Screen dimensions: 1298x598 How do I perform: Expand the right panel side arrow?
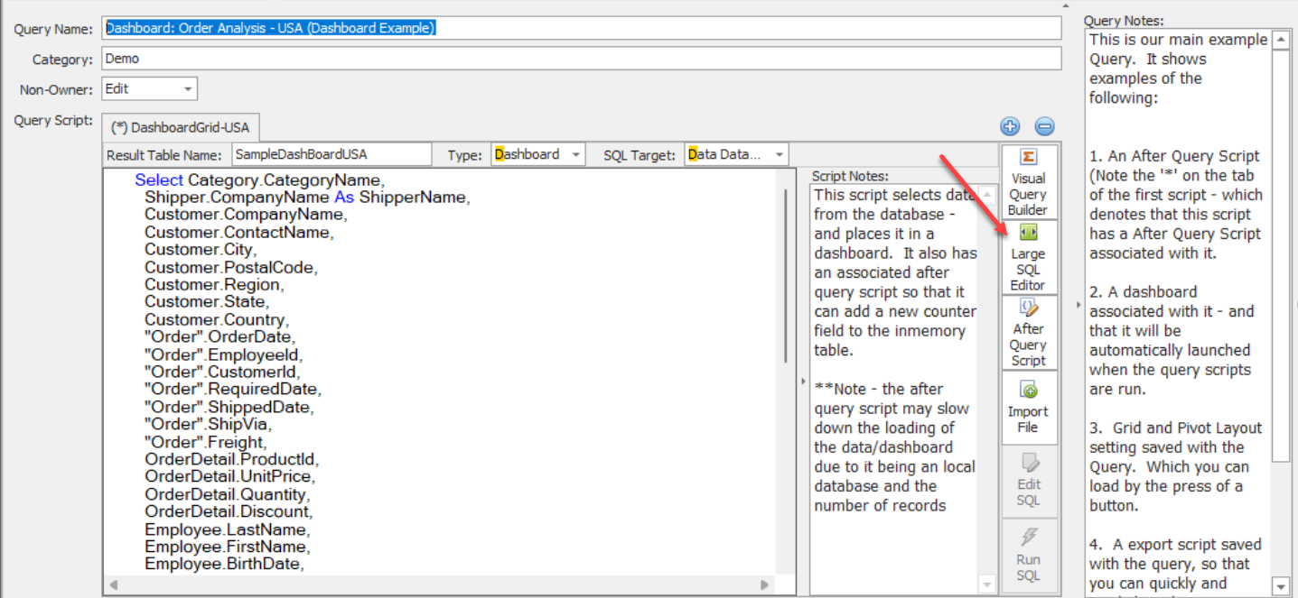[1078, 305]
